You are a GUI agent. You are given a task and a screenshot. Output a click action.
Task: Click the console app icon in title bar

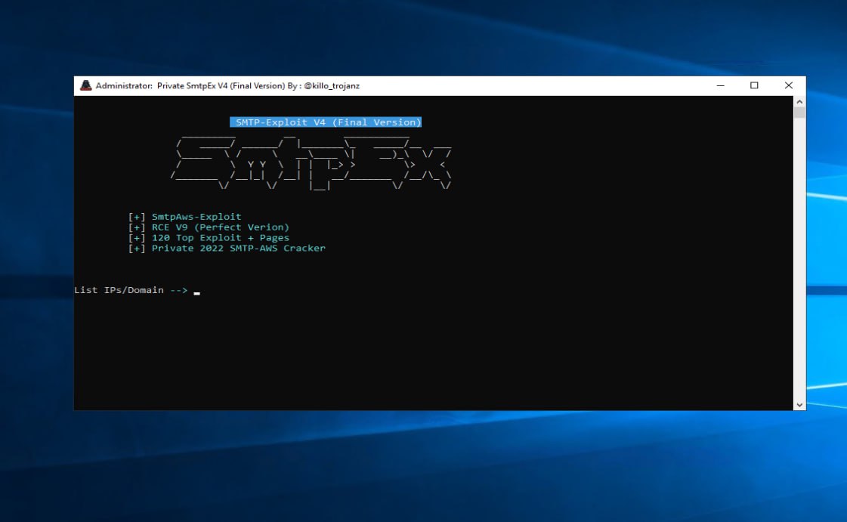pyautogui.click(x=86, y=86)
